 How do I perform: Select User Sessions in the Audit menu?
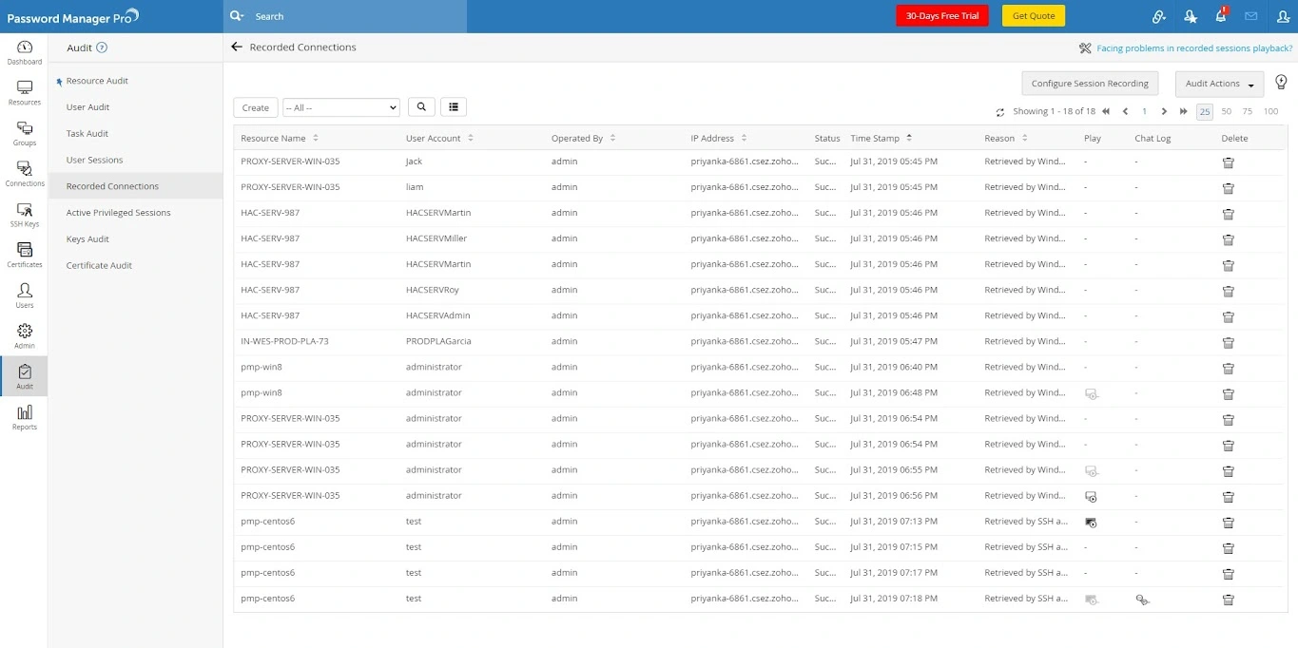(94, 160)
